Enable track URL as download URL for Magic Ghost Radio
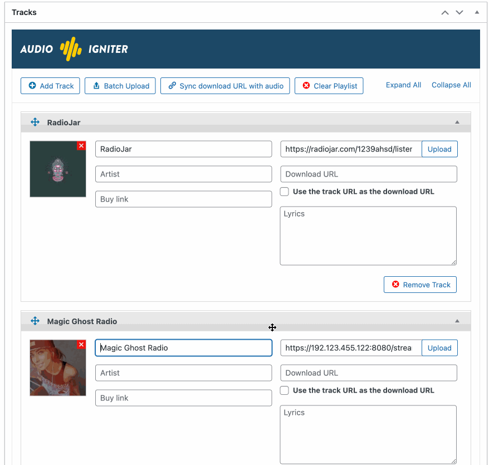The image size is (489, 465). [284, 390]
